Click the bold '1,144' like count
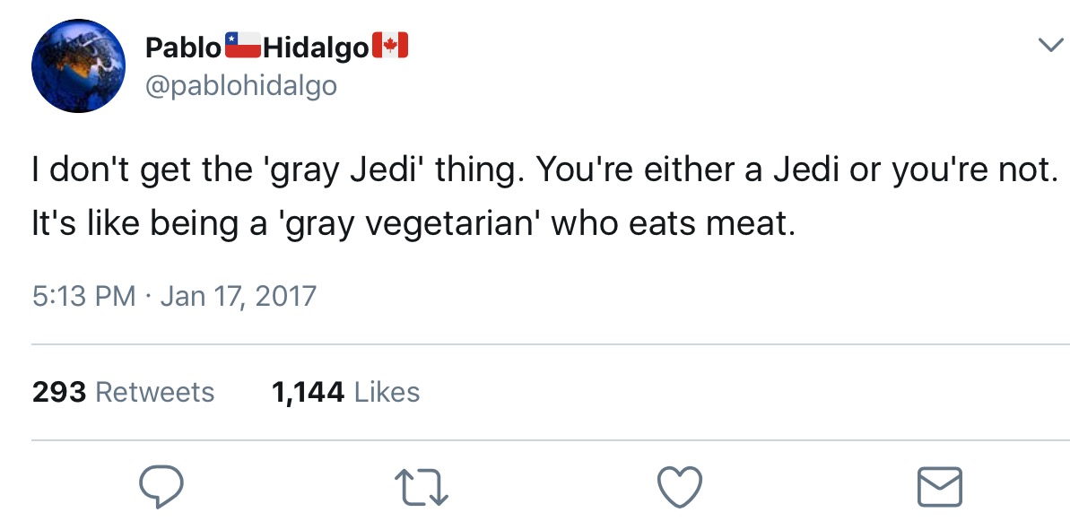The image size is (1070, 521). point(308,392)
